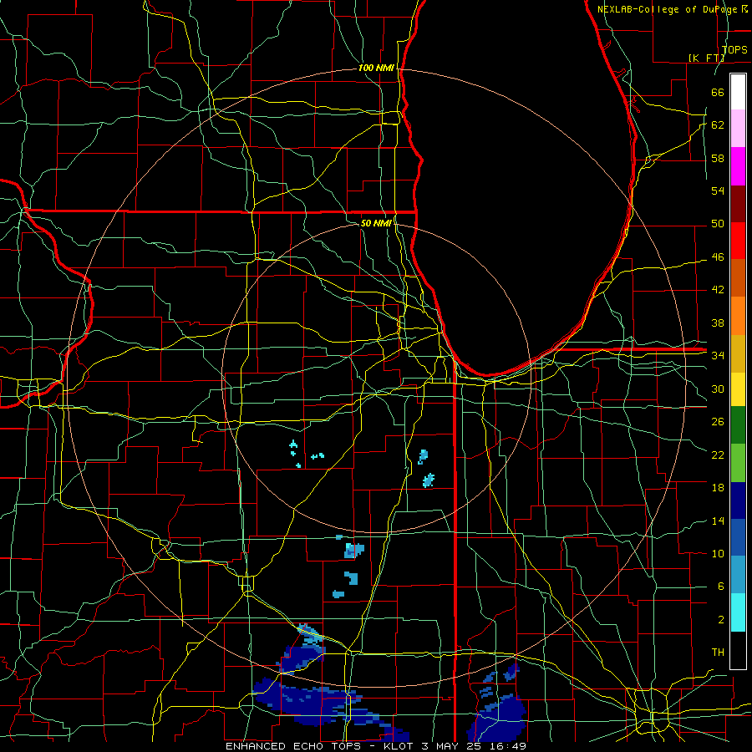The height and width of the screenshot is (752, 752).
Task: Click the magenta 58 kft legend swatch
Action: click(x=738, y=166)
